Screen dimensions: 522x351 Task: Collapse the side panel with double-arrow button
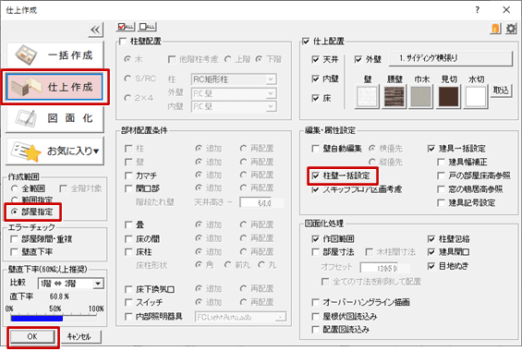click(95, 30)
